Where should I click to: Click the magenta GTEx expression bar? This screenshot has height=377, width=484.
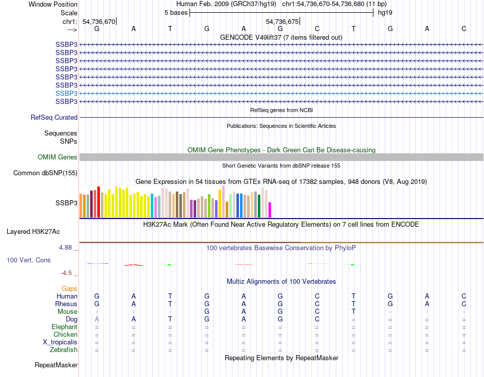coord(270,210)
